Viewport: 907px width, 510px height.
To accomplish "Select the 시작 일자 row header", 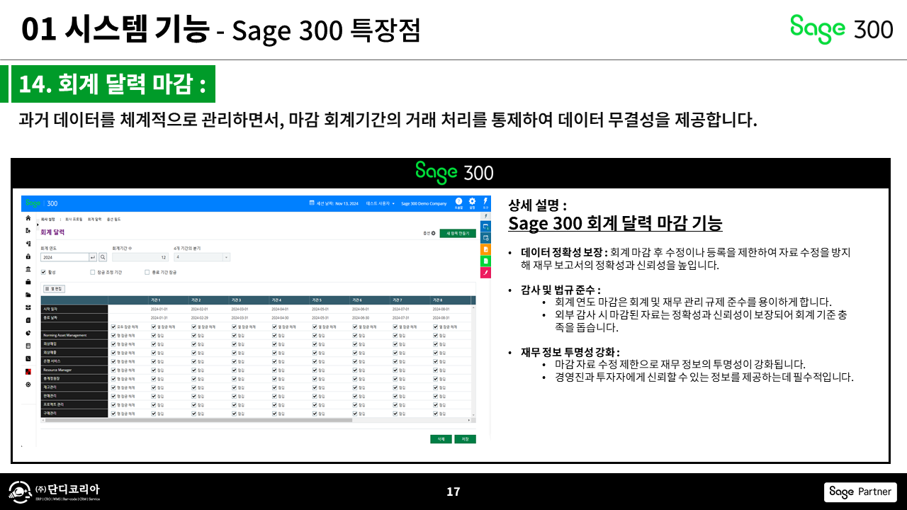I will coord(74,310).
